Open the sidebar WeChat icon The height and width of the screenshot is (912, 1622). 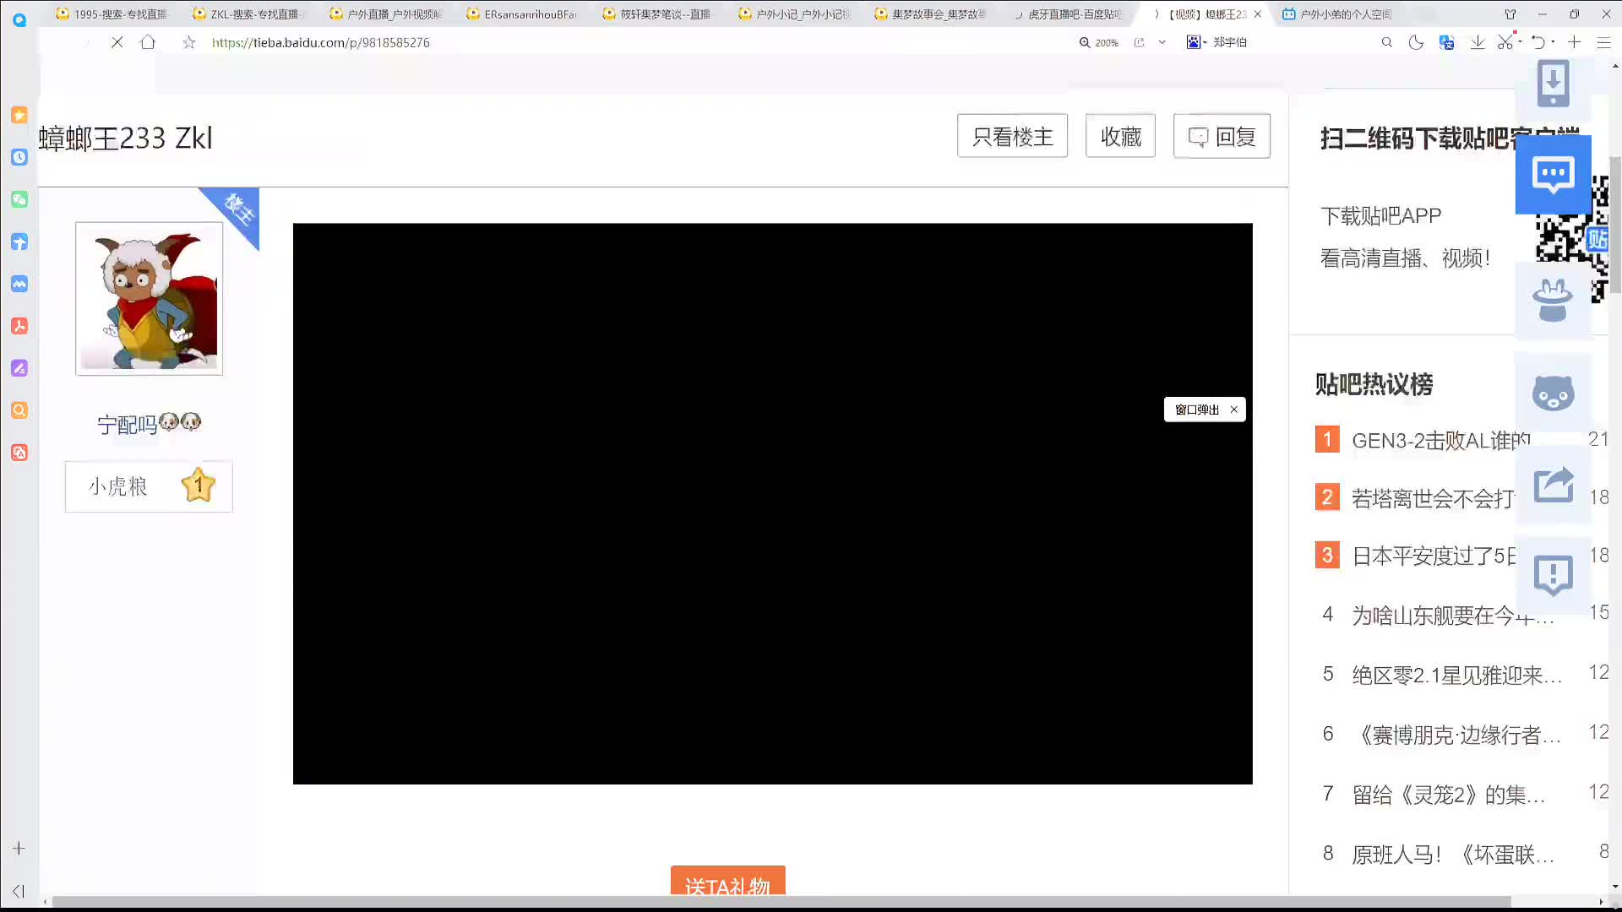click(19, 199)
